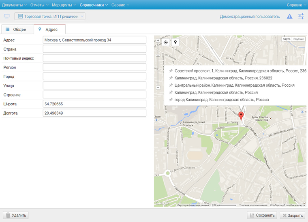
Task: Click the Удалить button
Action: [x=16, y=216]
